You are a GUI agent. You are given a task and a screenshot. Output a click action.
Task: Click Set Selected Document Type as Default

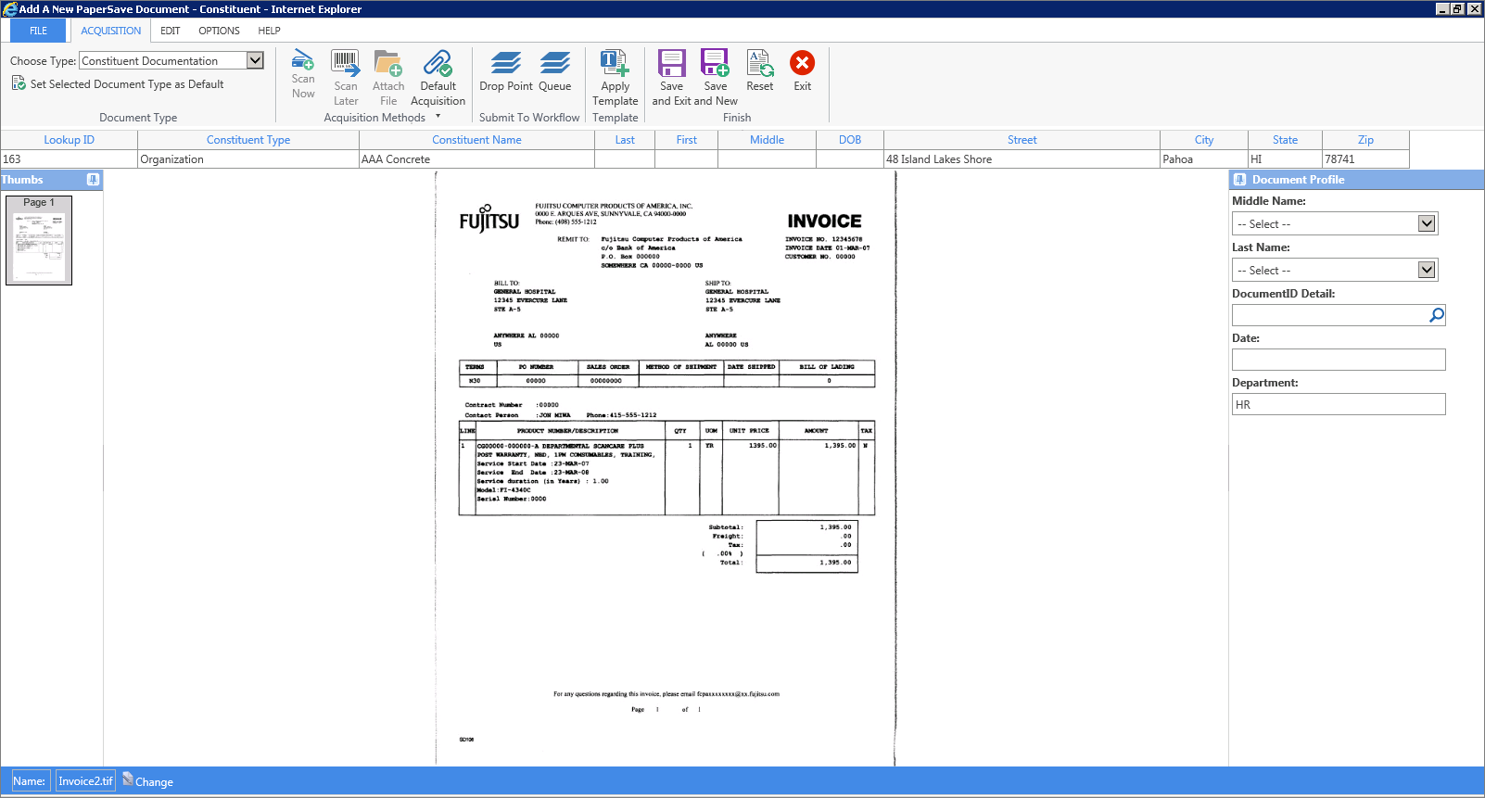[x=127, y=84]
